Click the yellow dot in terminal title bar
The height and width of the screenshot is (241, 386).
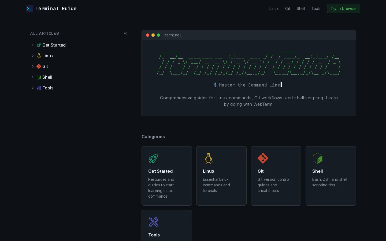pos(153,35)
